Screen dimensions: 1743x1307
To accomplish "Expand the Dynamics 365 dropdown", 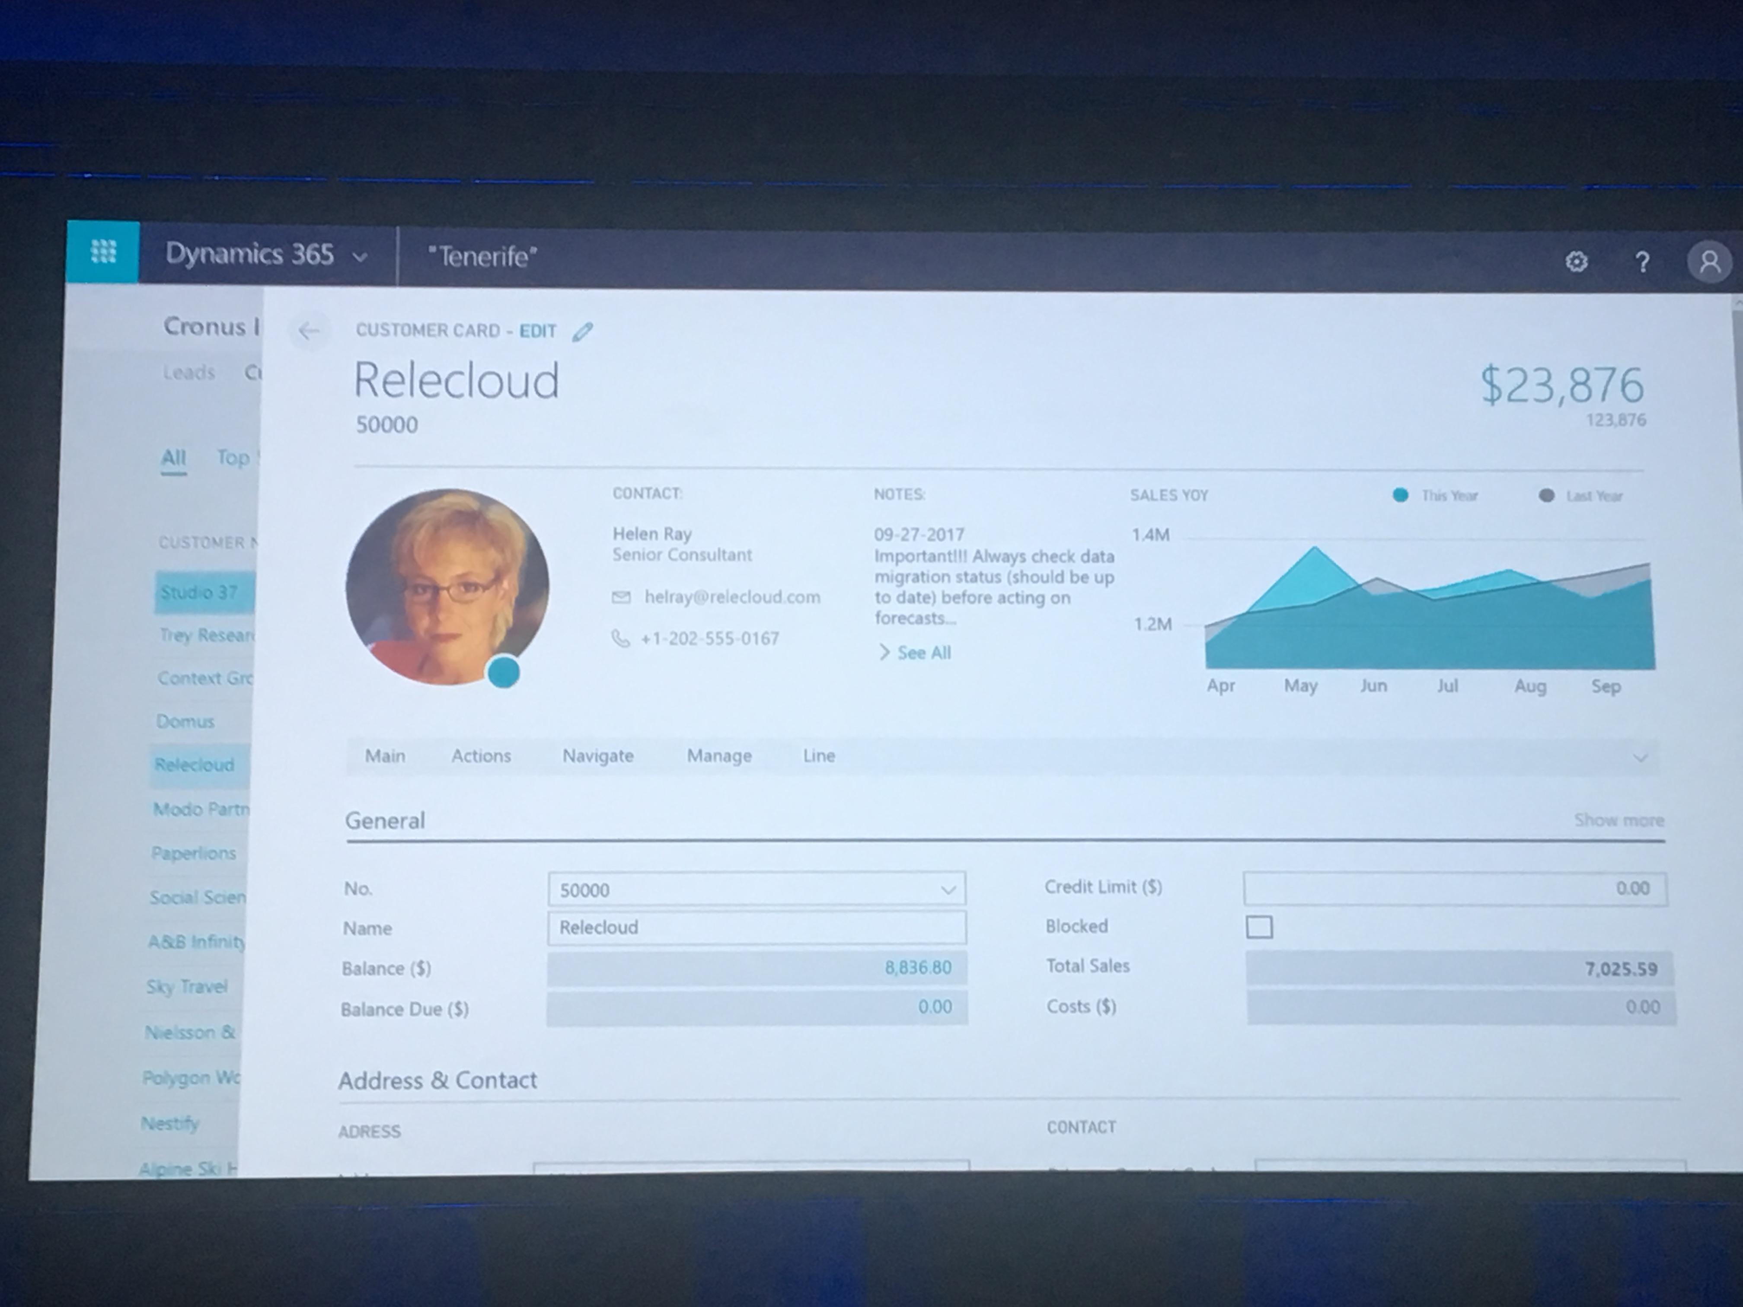I will tap(359, 257).
